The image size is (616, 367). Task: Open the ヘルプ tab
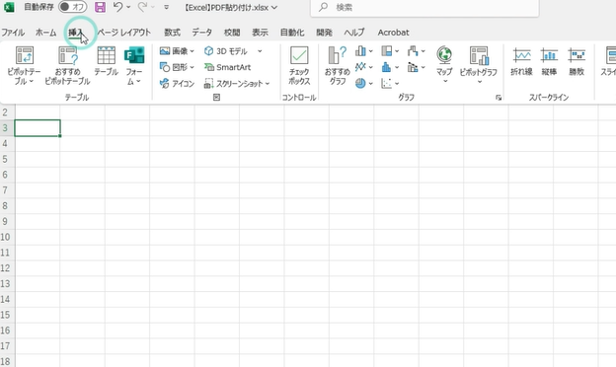pos(354,33)
